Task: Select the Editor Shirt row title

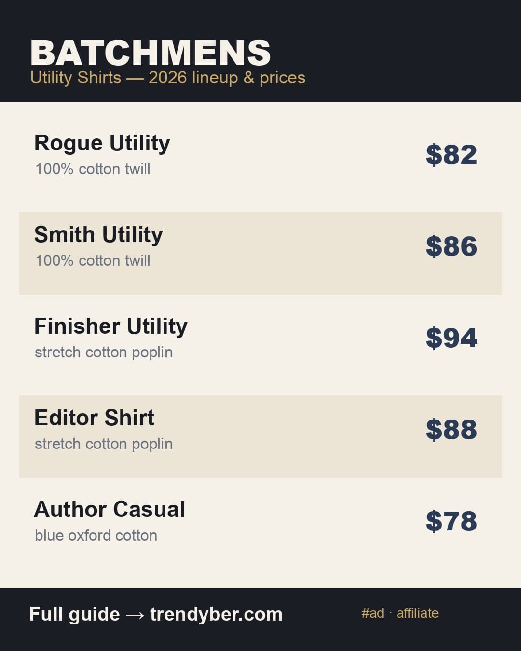Action: point(94,418)
